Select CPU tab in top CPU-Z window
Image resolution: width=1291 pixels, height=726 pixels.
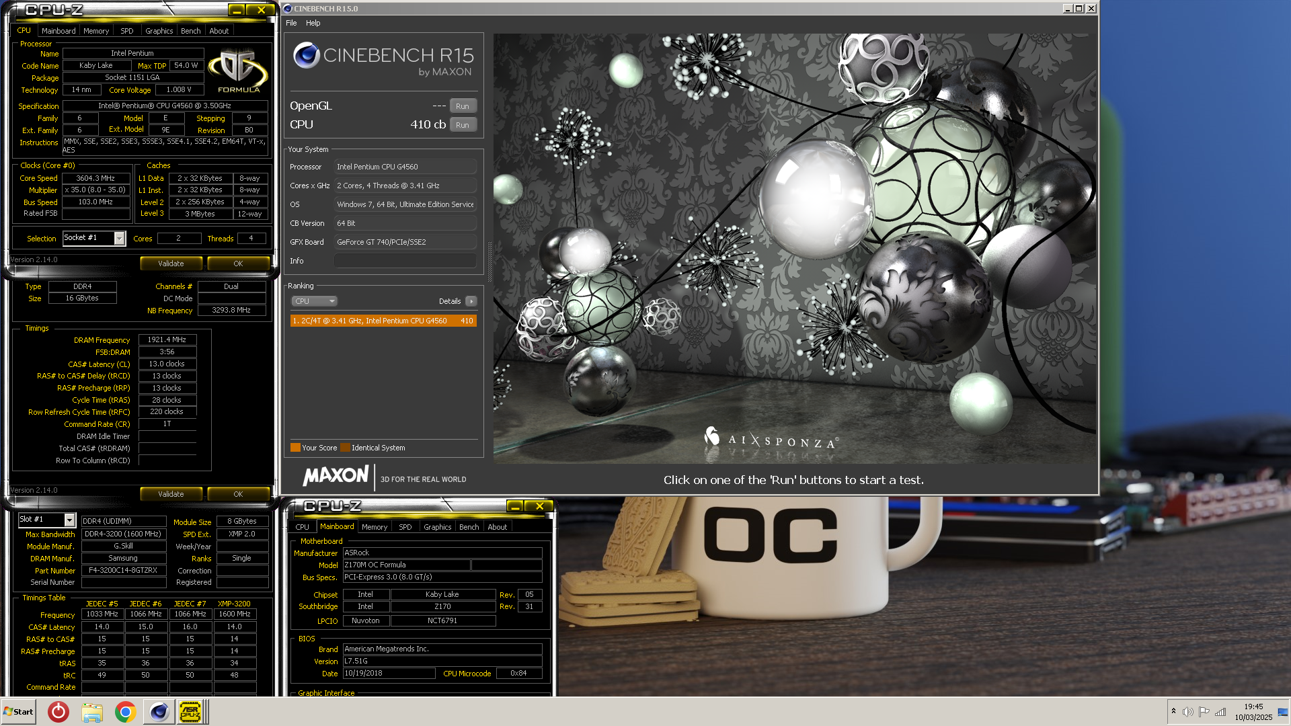click(x=24, y=30)
